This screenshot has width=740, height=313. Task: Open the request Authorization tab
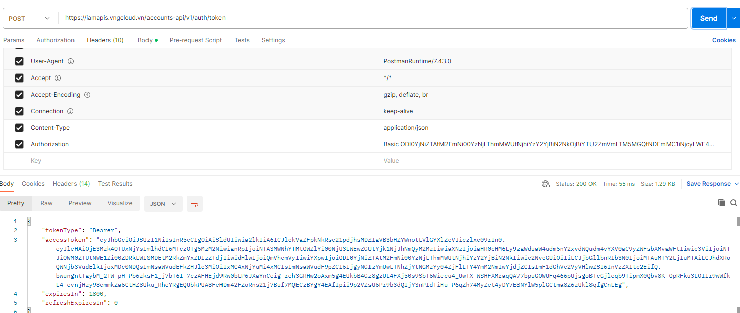pyautogui.click(x=55, y=40)
